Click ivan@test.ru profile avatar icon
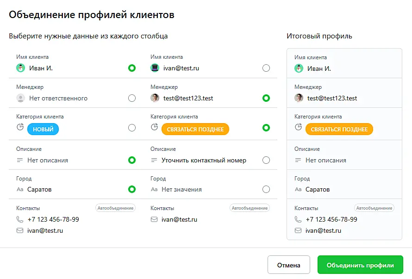The height and width of the screenshot is (279, 412). 155,68
